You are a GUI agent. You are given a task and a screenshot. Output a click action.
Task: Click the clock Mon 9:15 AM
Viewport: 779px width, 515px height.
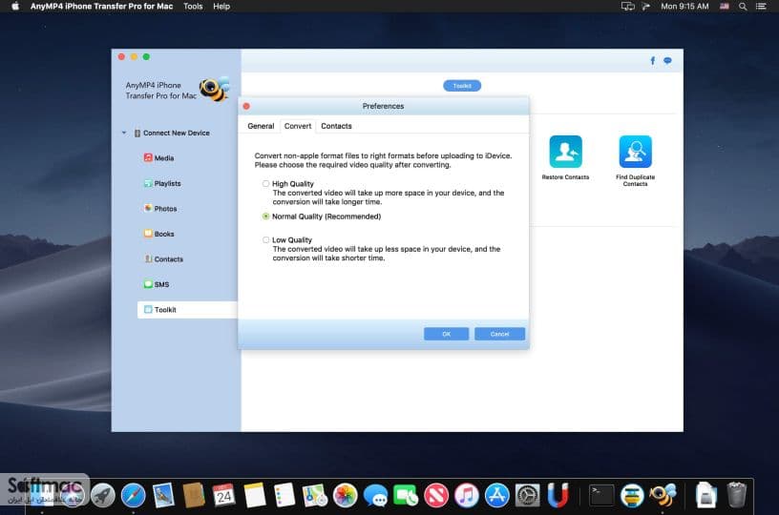pos(684,7)
